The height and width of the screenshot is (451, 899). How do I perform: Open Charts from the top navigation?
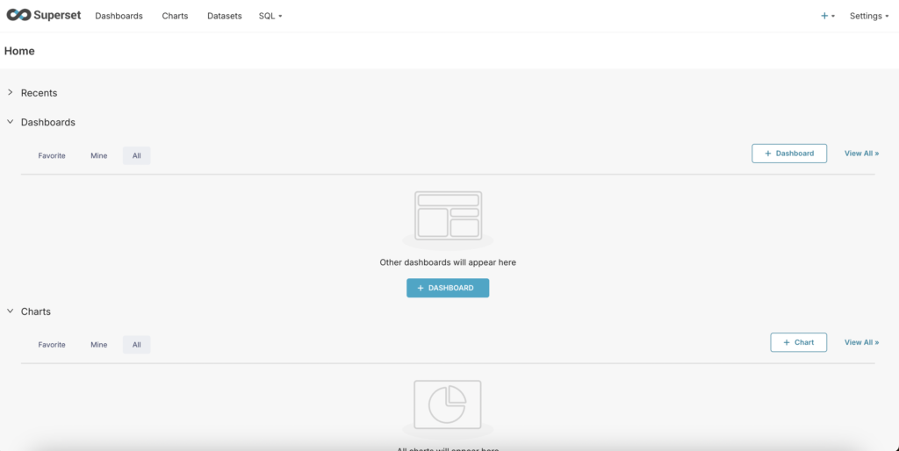point(175,16)
